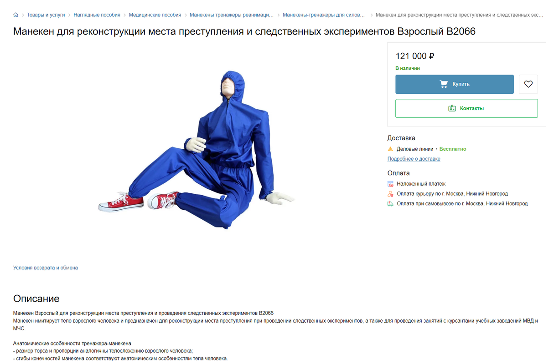Click the Деловые линии delivery logo icon
Image resolution: width=559 pixels, height=364 pixels.
tap(390, 149)
